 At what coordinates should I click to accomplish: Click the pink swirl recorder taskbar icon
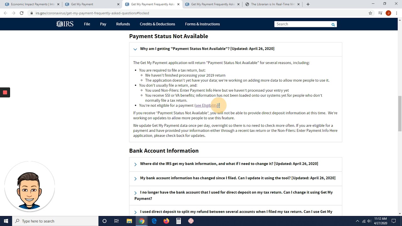191,221
